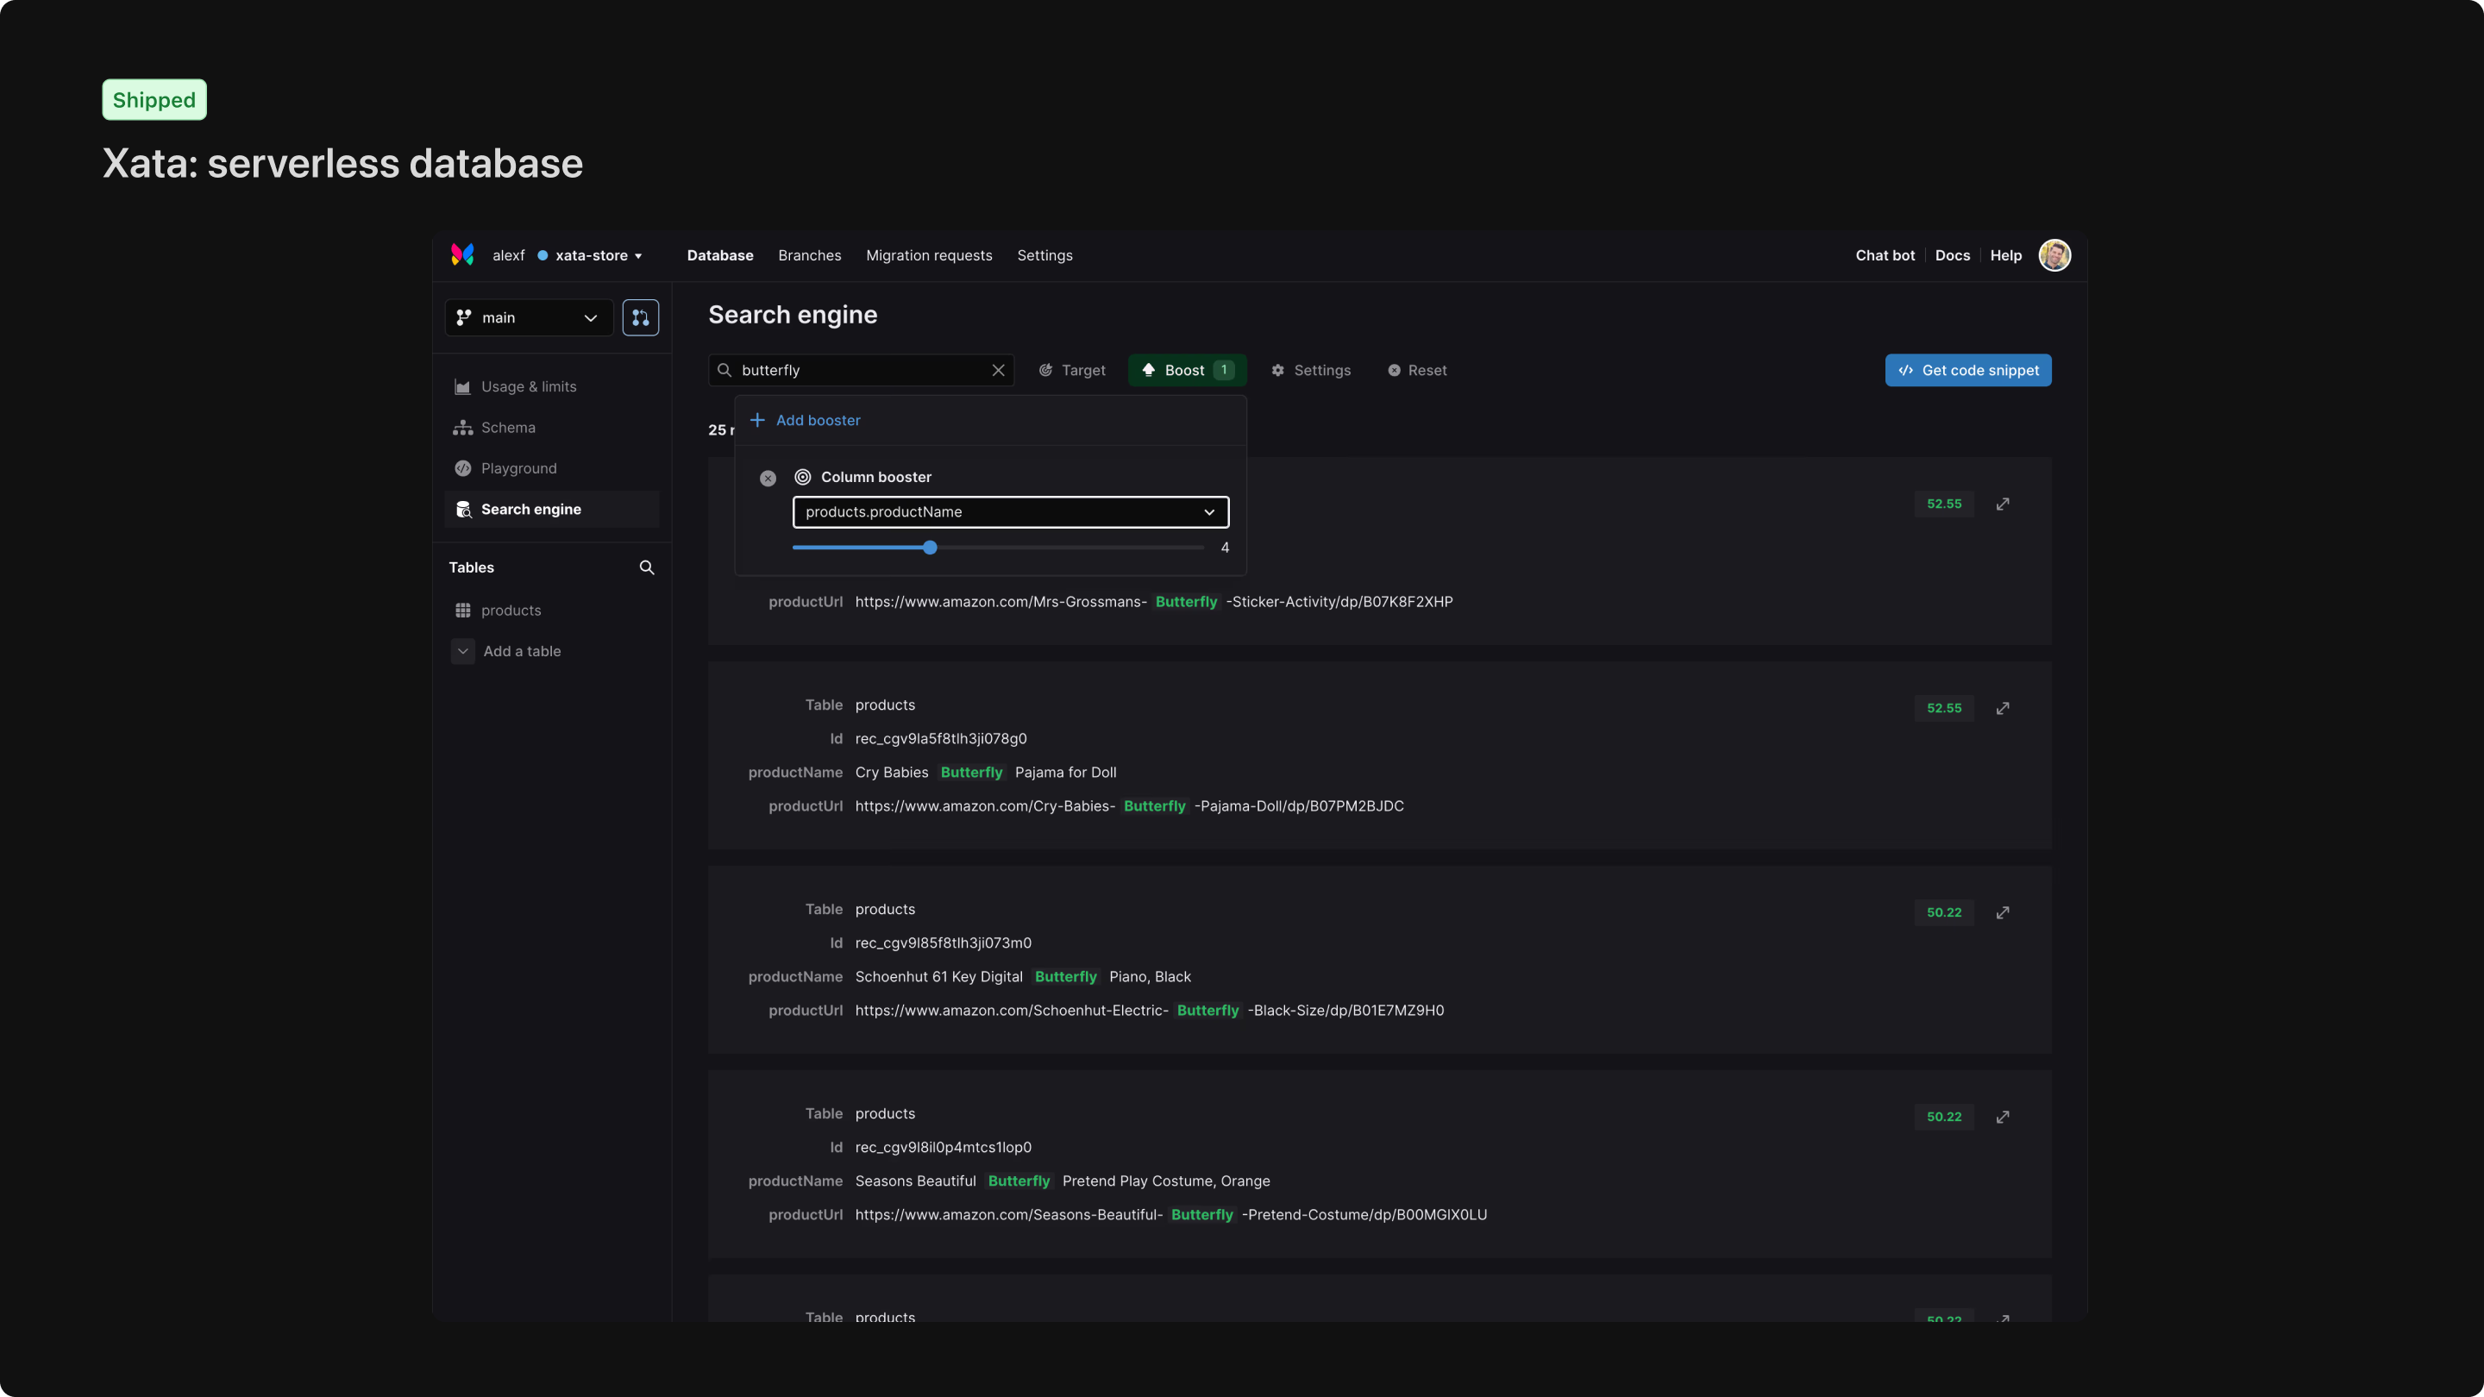Adjust the Column booster weight slider
Screen dimensions: 2484x1397
pos(929,548)
